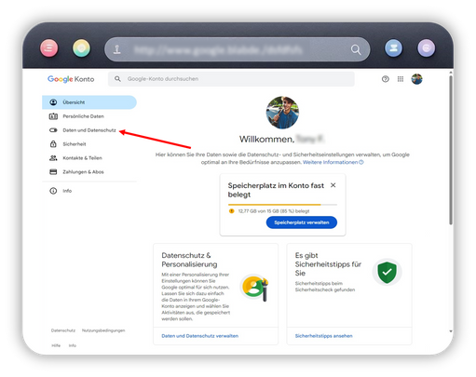Click the yellow-green round browser button

[81, 48]
